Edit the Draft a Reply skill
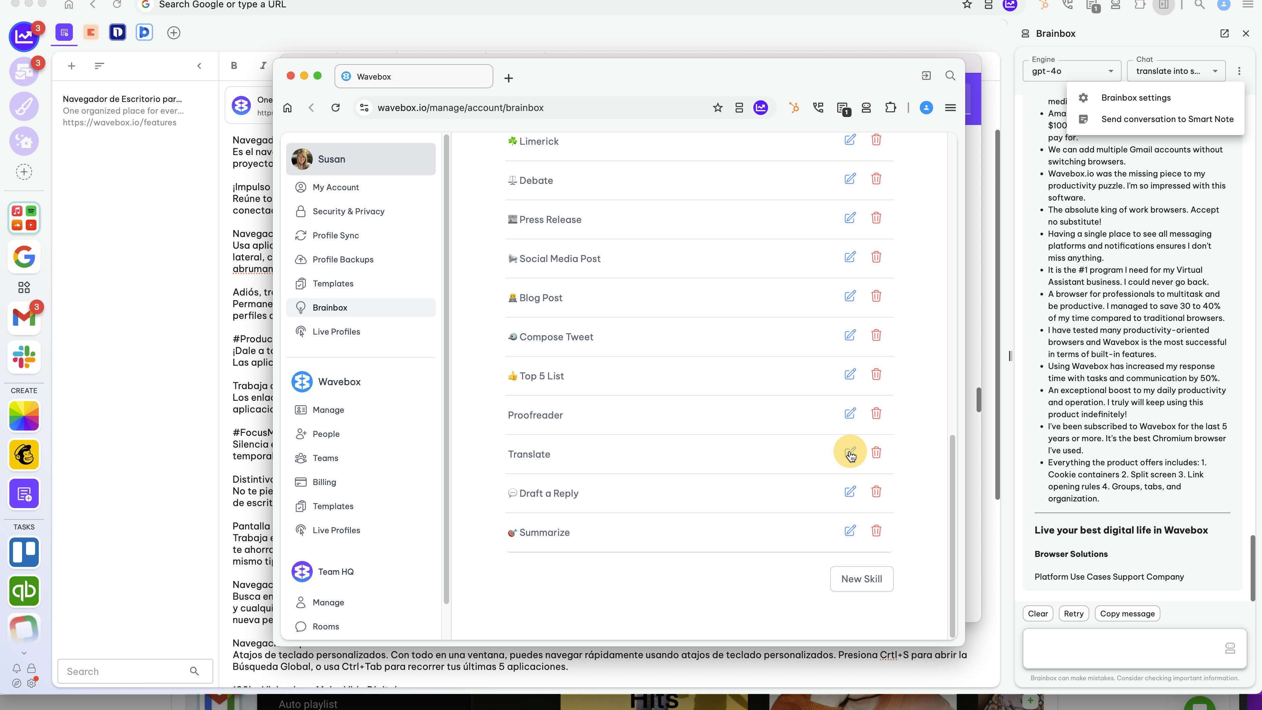1262x710 pixels. [x=850, y=491]
